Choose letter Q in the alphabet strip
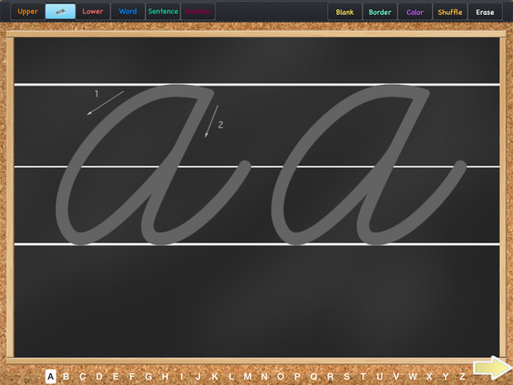This screenshot has height=385, width=513. (x=313, y=377)
